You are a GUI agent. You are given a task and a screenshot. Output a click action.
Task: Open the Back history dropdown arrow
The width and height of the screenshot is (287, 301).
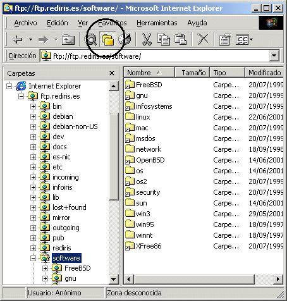pos(31,39)
